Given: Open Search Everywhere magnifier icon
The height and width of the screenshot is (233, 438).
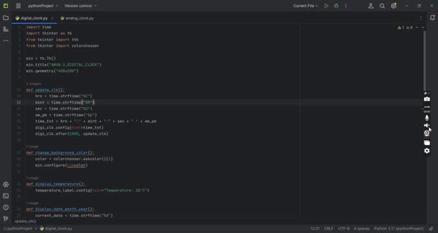Looking at the screenshot, I should (382, 6).
